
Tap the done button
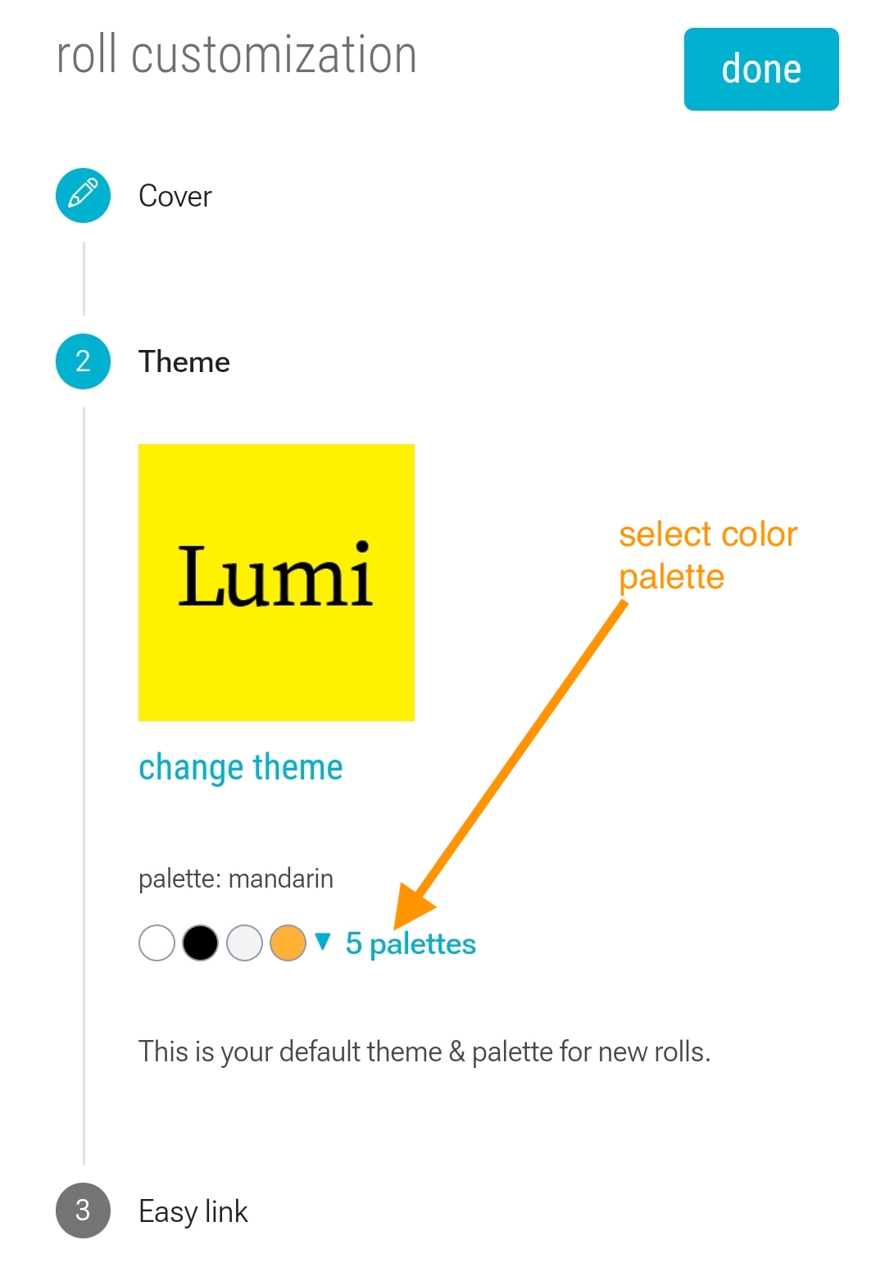pyautogui.click(x=761, y=69)
